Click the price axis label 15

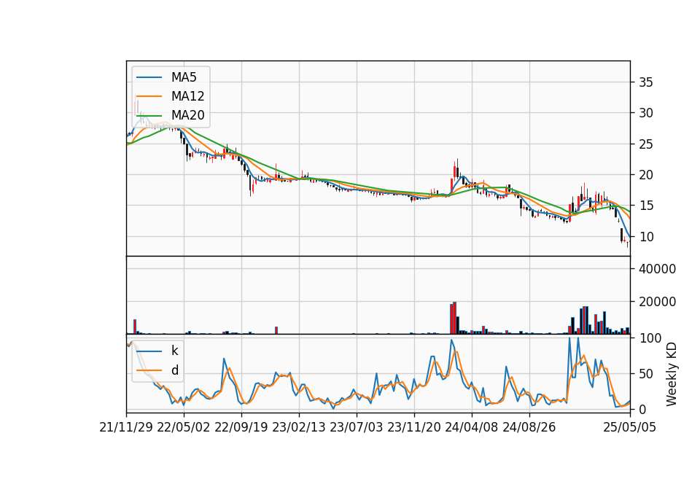[646, 206]
